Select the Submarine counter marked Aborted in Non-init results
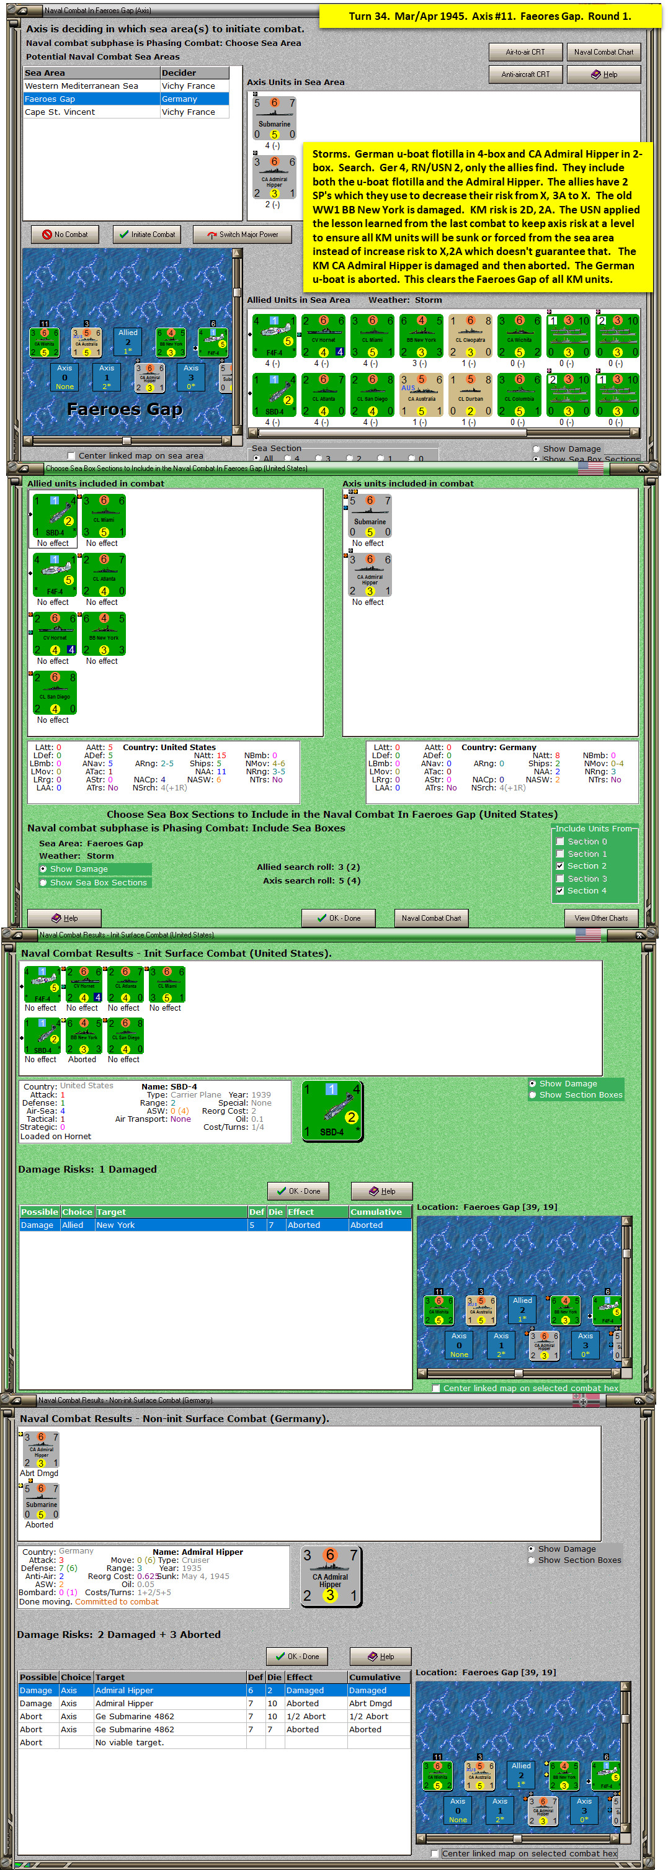The image size is (668, 1870). (x=41, y=1502)
